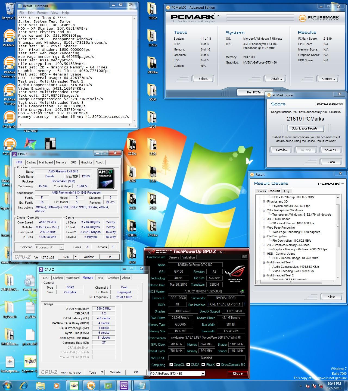Click Validate in the CPU-Z Memory window
348x391 pixels.
[x=115, y=372]
